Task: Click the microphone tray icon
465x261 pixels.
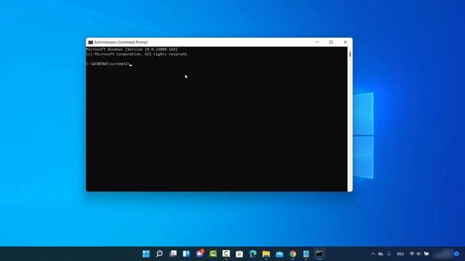Action: tap(389, 254)
